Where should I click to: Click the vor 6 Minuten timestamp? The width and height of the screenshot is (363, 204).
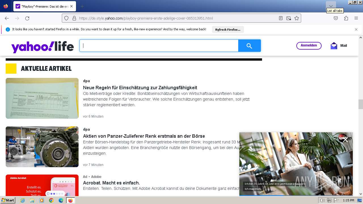93,116
